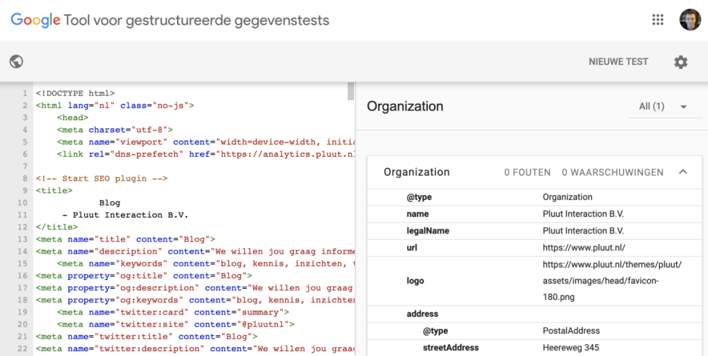Click the 0 FOUTEN error count
708x356 pixels.
527,172
